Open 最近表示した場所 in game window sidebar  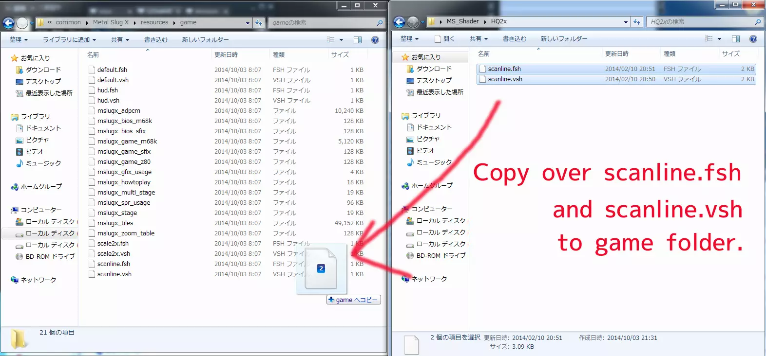click(x=49, y=93)
